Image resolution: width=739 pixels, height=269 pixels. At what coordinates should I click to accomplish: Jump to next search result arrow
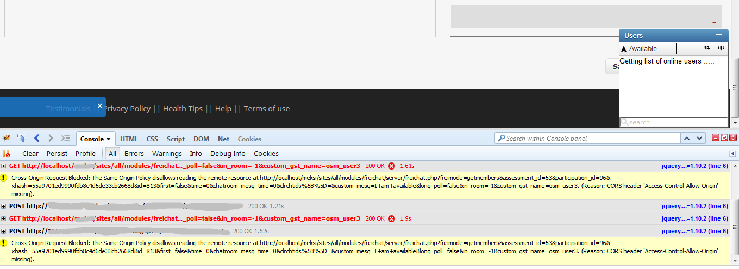[700, 139]
